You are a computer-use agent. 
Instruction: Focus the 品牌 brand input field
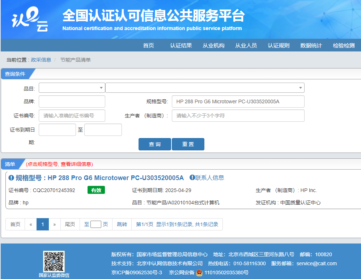(72, 101)
